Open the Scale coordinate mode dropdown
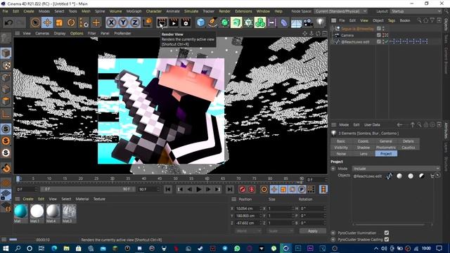 pos(281,231)
